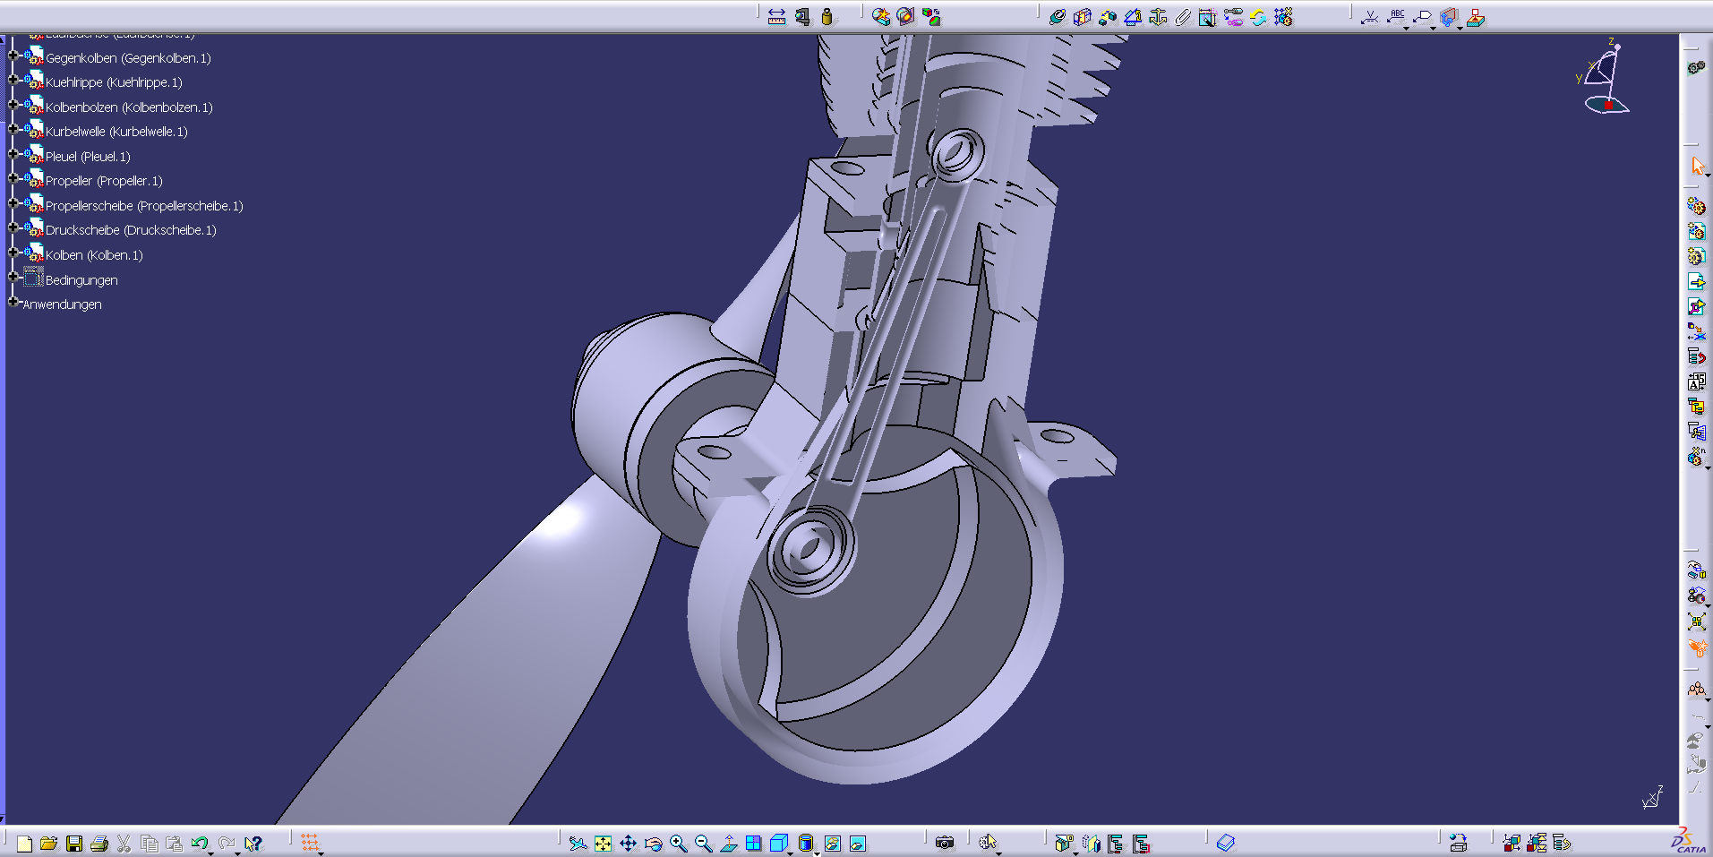The width and height of the screenshot is (1713, 857).
Task: Print the document with printer icon
Action: click(99, 843)
